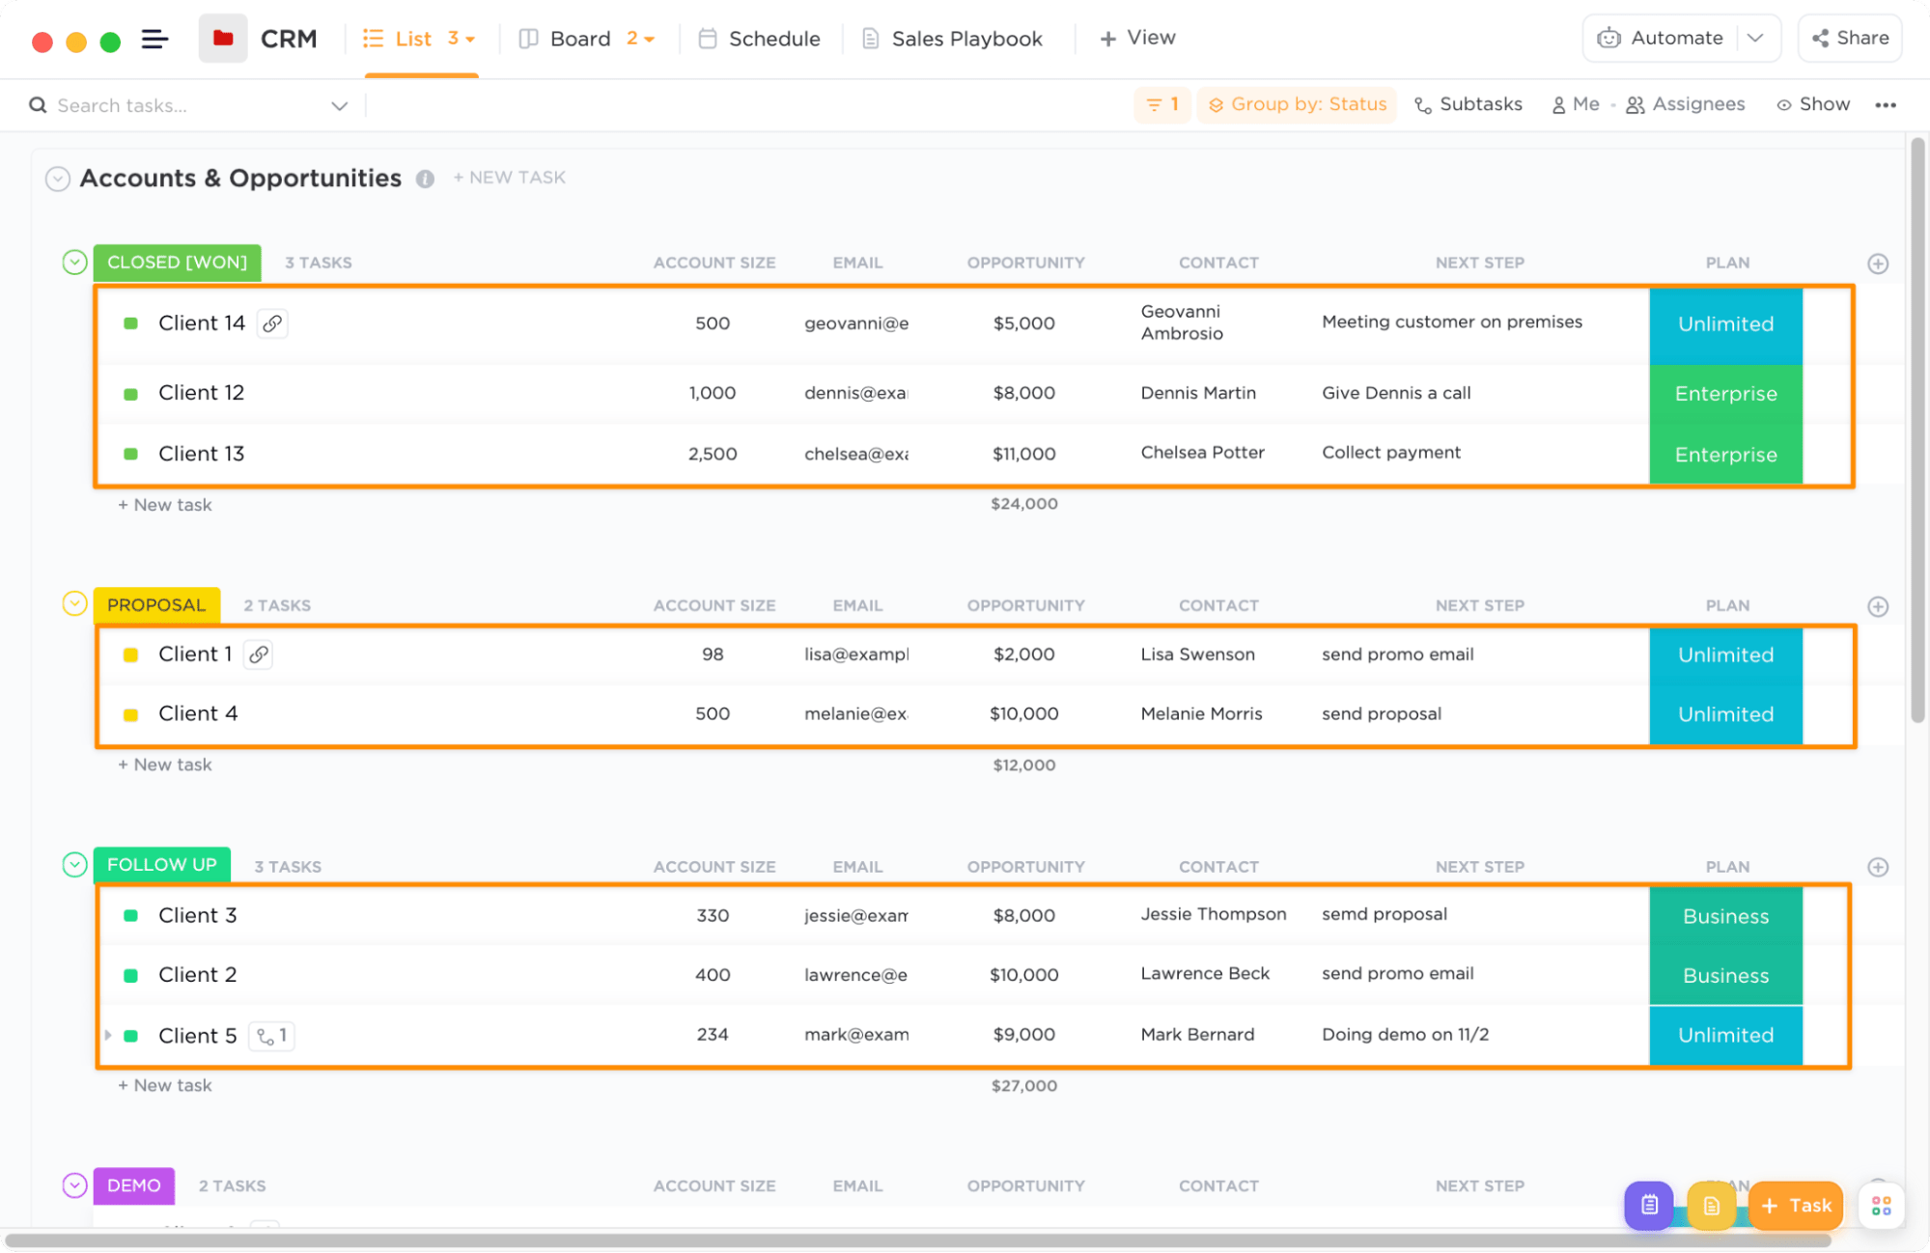Click the Share button
Screen dimensions: 1930x1253
point(1850,38)
